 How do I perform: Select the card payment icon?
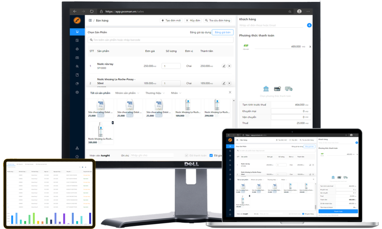pos(277,88)
